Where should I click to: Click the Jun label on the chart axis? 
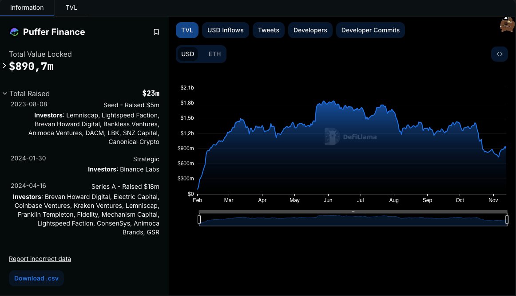coord(328,200)
